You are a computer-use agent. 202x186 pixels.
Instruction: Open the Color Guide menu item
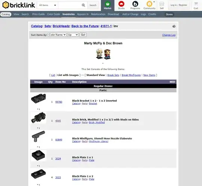click(53, 14)
